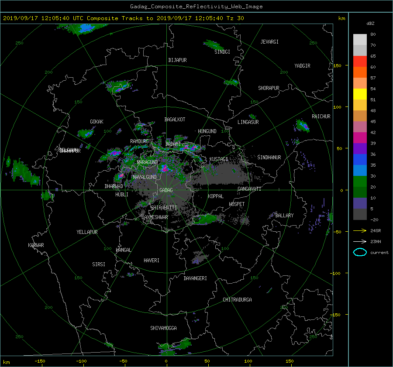The image size is (393, 367).
Task: Select the purple 36-39 dBZ legend swatch
Action: [x=360, y=148]
